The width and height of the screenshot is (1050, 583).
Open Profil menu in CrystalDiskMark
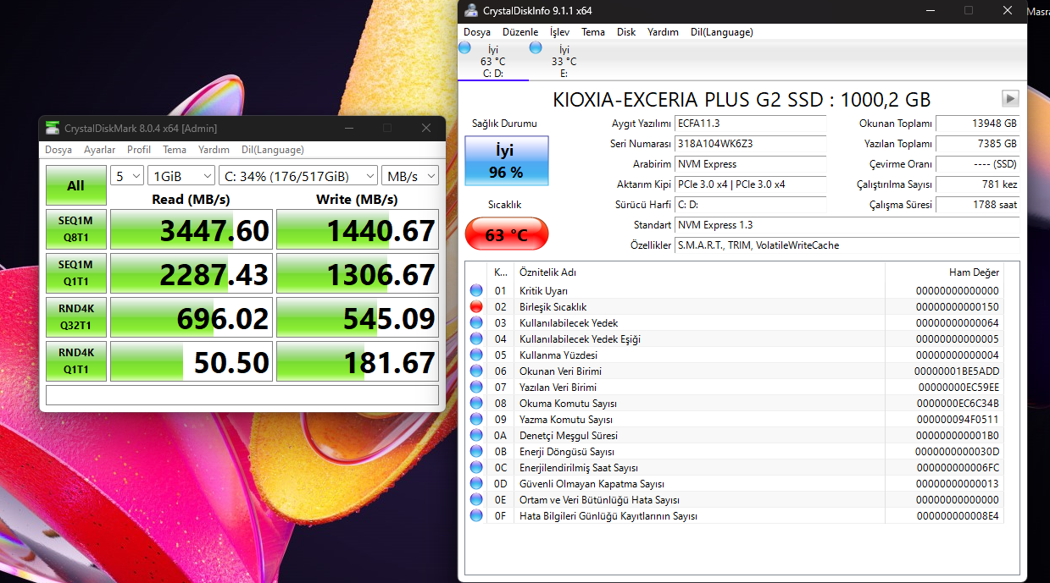click(x=139, y=150)
